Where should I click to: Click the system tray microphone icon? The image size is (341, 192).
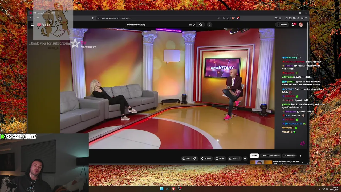(319, 189)
